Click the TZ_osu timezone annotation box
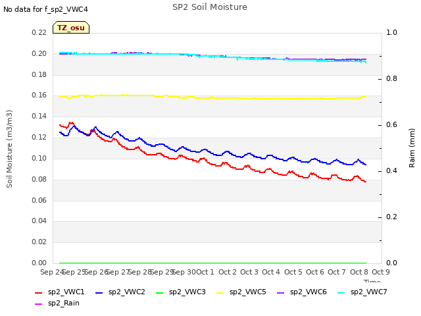 [x=71, y=28]
